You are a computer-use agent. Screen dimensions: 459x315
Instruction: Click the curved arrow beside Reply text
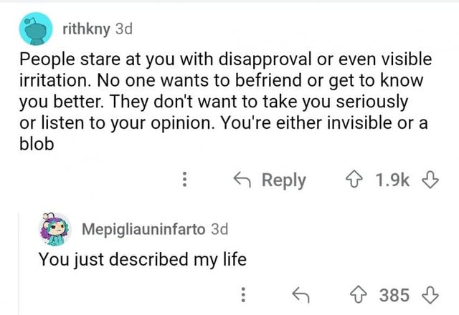[243, 180]
